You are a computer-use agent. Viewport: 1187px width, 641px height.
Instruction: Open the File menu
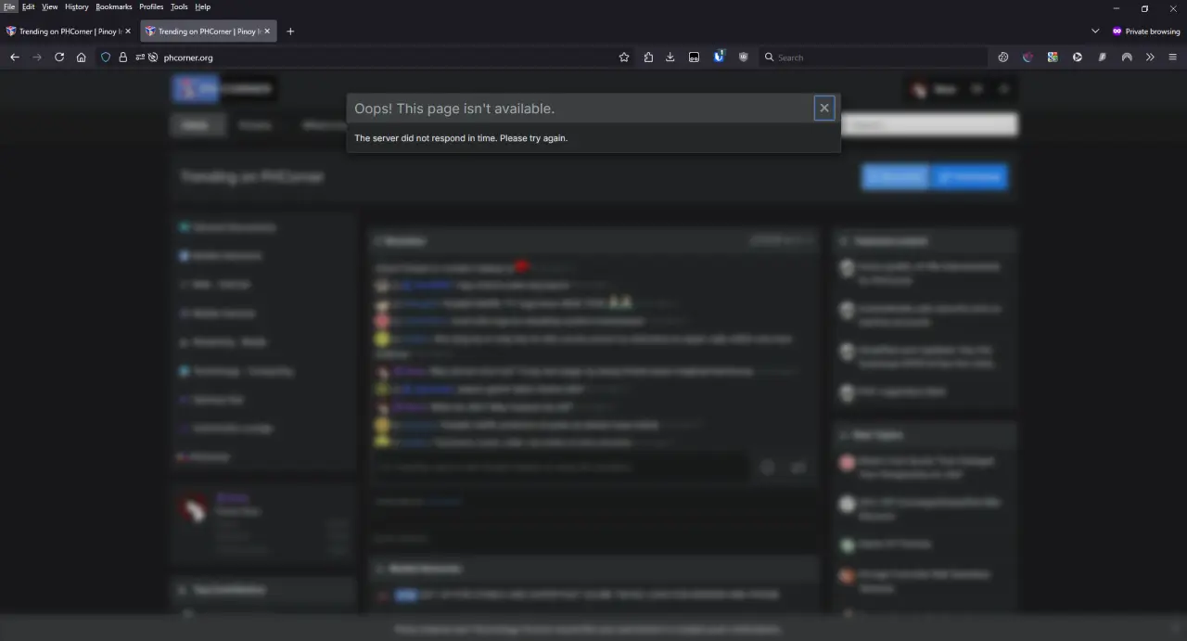pyautogui.click(x=9, y=6)
